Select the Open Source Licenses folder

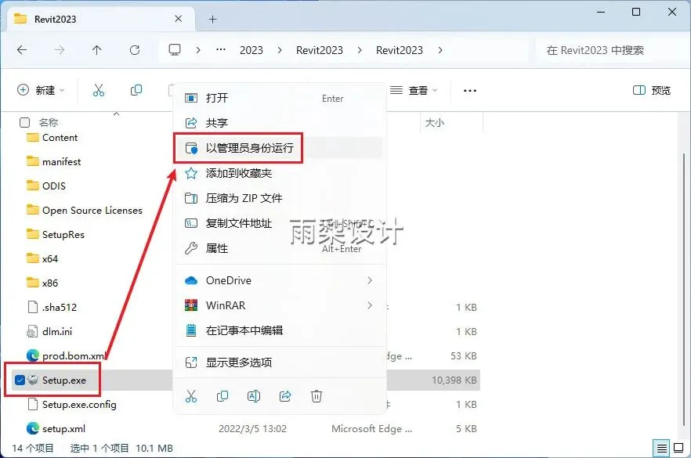(85, 211)
